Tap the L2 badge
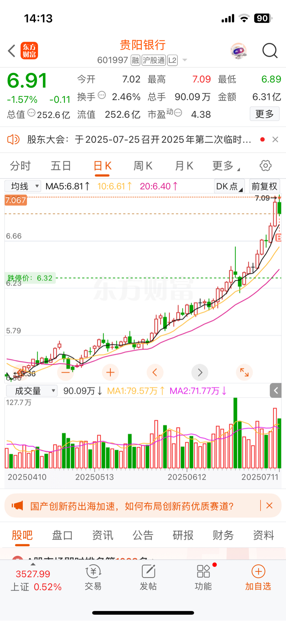The image size is (286, 621). 172,60
